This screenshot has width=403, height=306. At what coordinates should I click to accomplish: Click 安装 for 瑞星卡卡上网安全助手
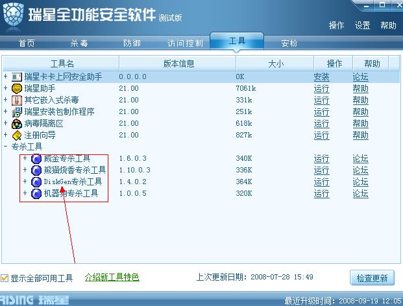click(x=321, y=77)
